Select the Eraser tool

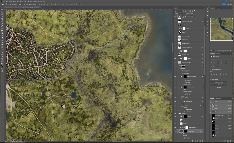2,38
